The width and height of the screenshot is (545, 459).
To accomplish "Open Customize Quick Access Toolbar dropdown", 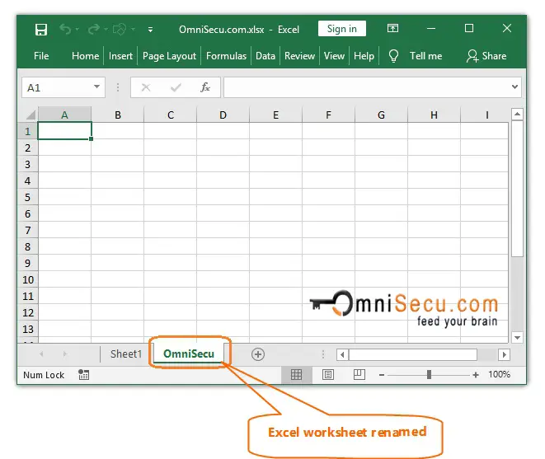I will [x=150, y=30].
